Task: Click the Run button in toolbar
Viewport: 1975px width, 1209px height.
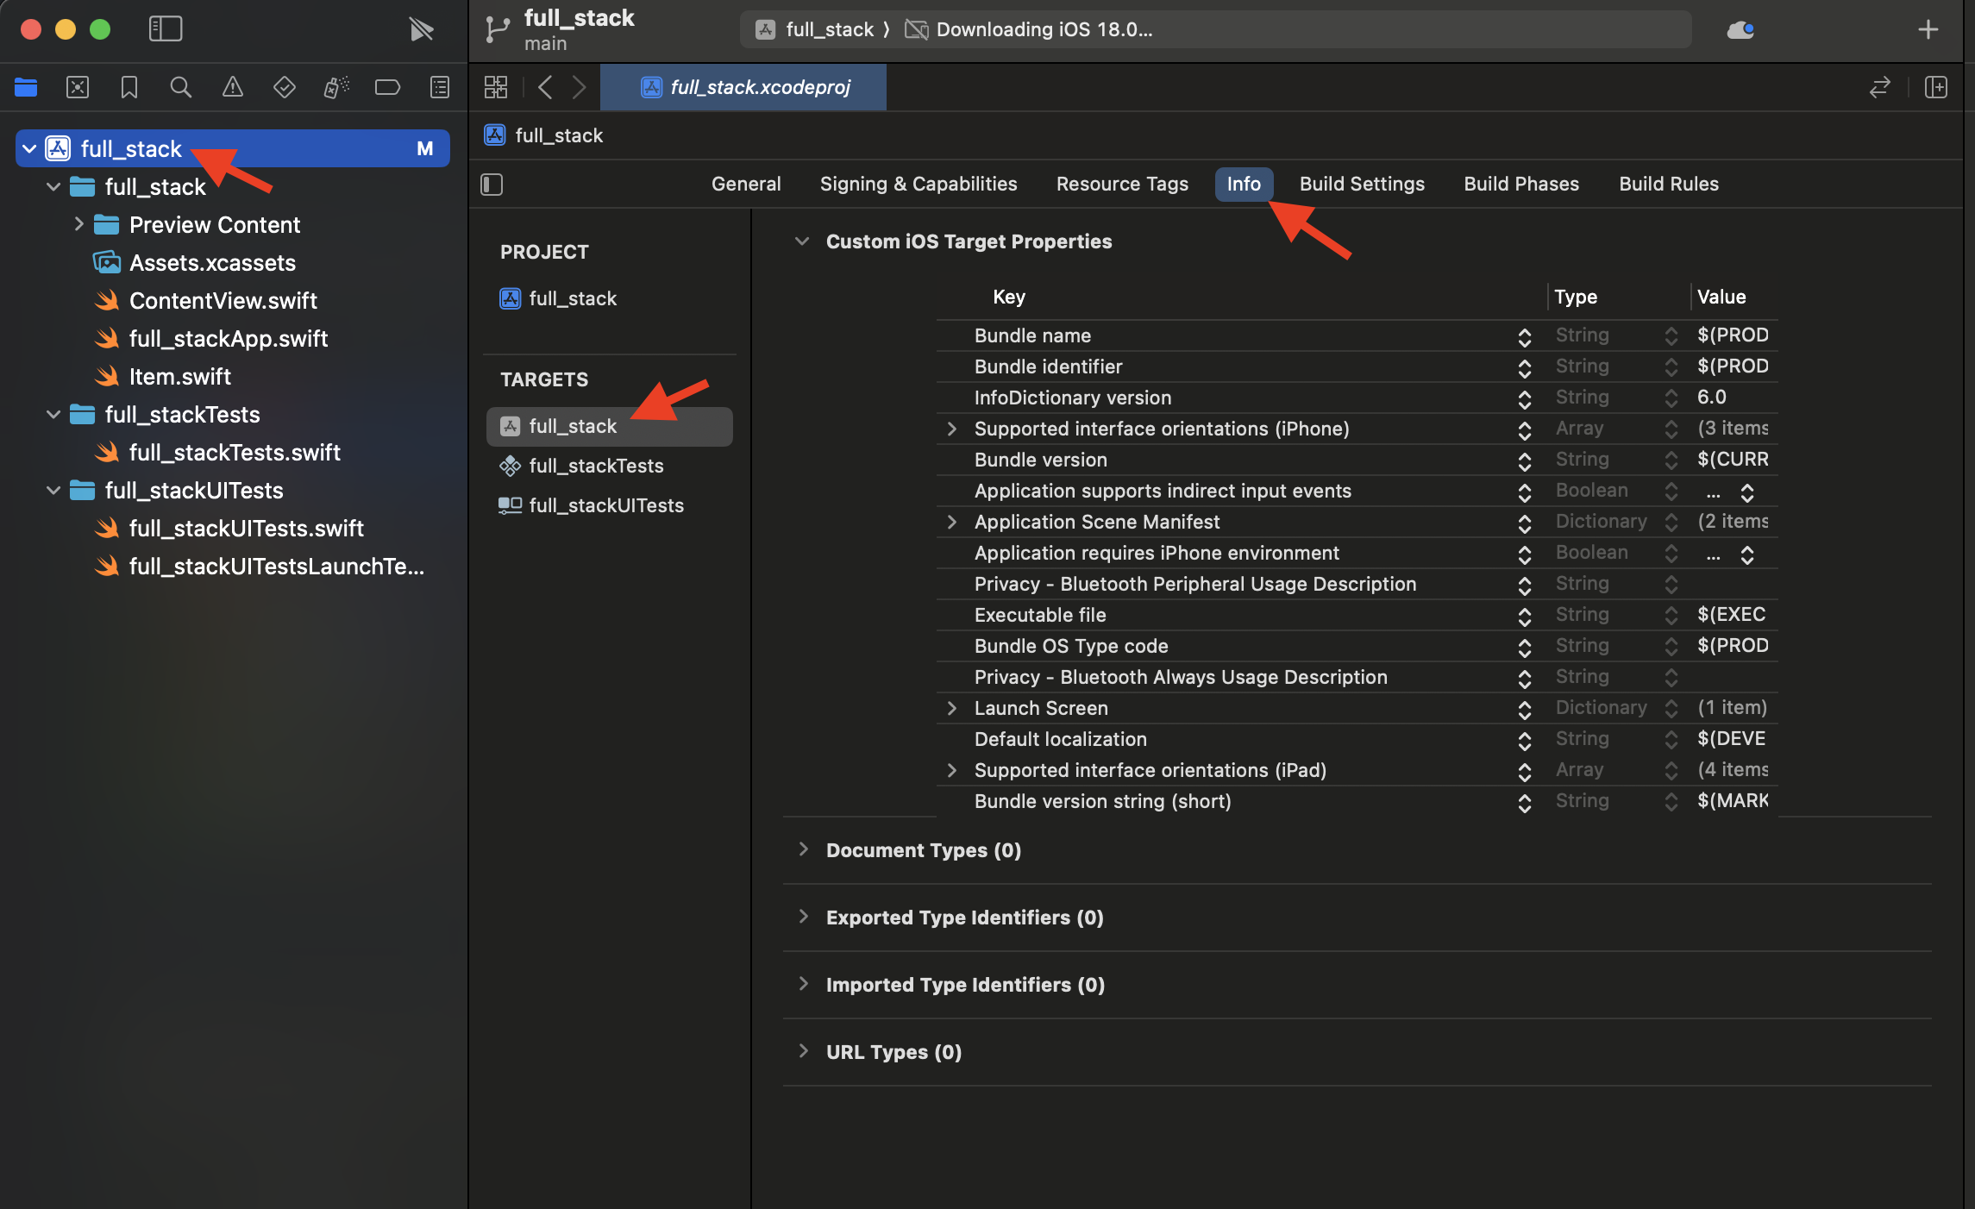Action: click(x=421, y=29)
